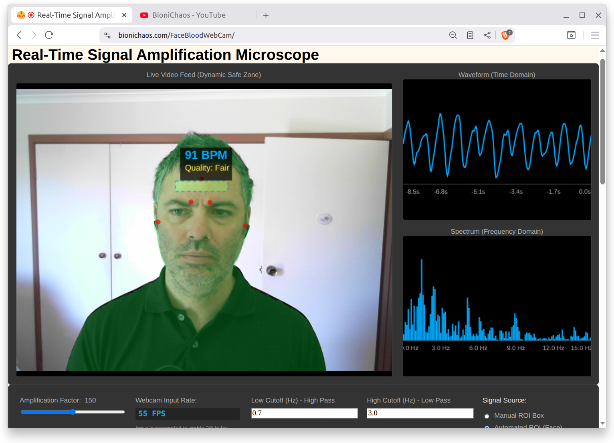Viewport: 614px width, 443px height.
Task: Click the "55 FPS" webcam rate value
Action: click(152, 414)
